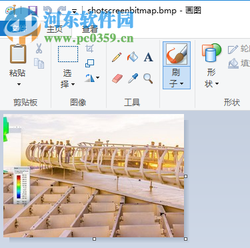The height and width of the screenshot is (248, 250).
Task: Select the Eraser tool
Action: click(x=117, y=79)
